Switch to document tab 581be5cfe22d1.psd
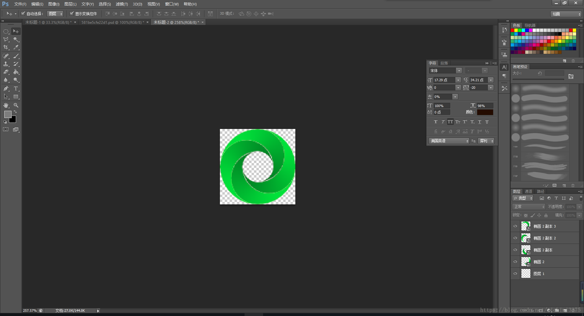Image resolution: width=584 pixels, height=316 pixels. (113, 22)
